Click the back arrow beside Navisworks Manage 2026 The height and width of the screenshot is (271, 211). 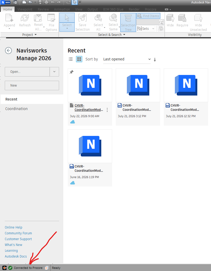click(8, 51)
